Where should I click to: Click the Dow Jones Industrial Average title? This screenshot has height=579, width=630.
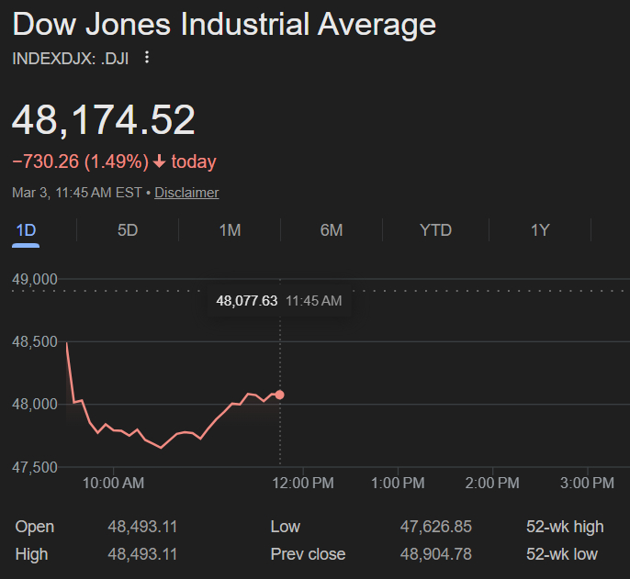(224, 25)
